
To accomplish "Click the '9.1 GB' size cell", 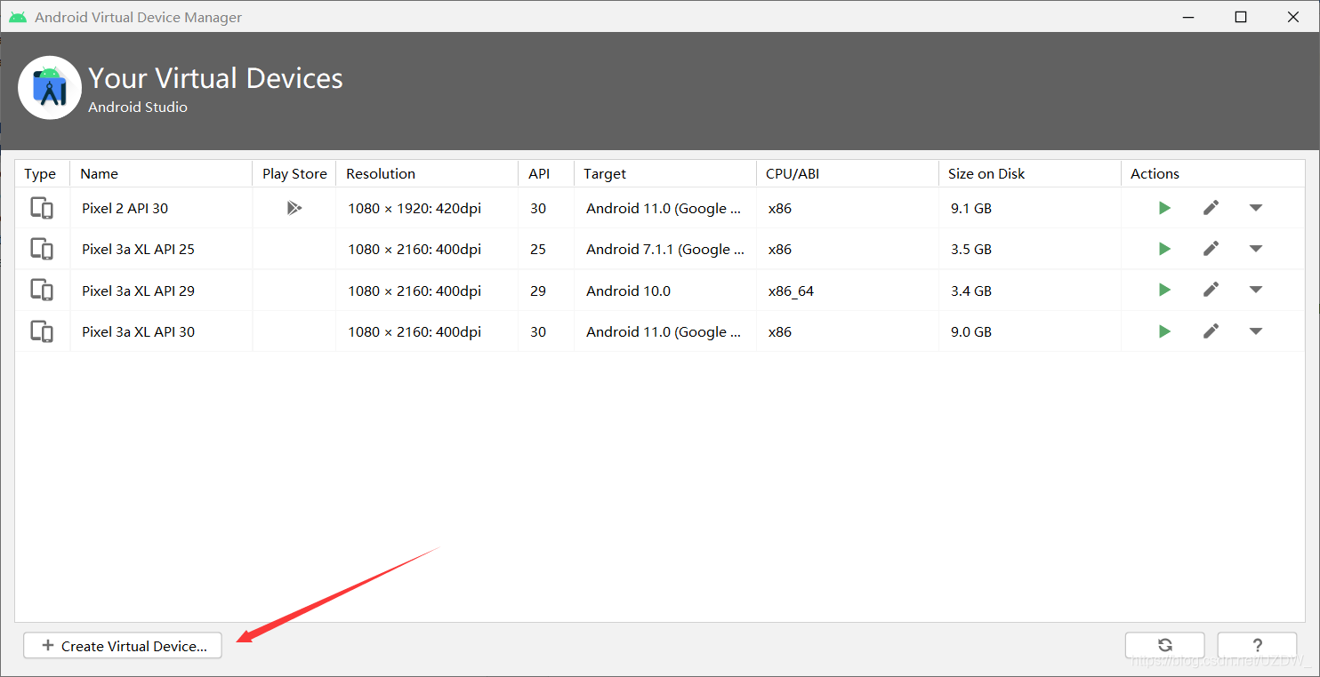I will [x=1030, y=208].
